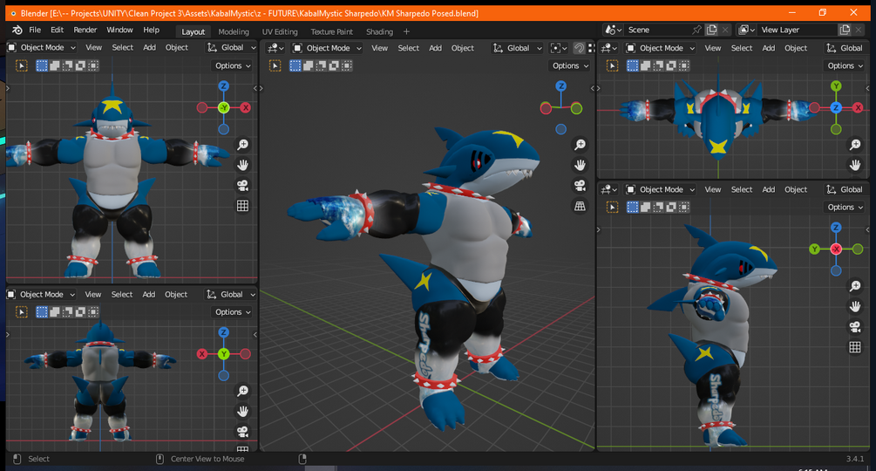
Task: Open view layer browse dropdown icon
Action: 746,30
